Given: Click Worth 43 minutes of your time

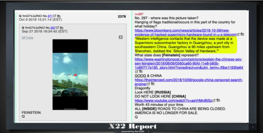Looking at the screenshot, I should point(159,105).
